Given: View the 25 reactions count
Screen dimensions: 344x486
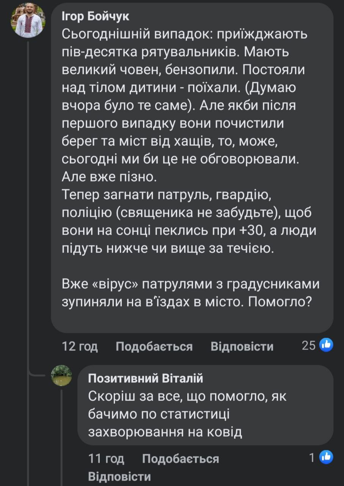Looking at the screenshot, I should click(x=309, y=346).
